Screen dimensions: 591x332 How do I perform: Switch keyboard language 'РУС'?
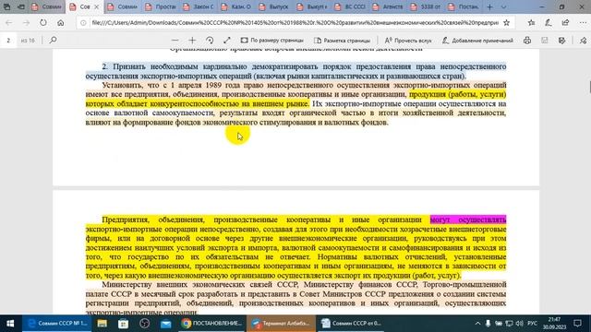pyautogui.click(x=532, y=324)
